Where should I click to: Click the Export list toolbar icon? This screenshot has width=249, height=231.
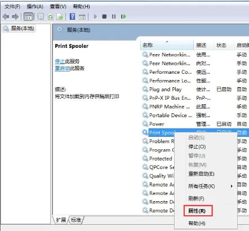(60, 17)
